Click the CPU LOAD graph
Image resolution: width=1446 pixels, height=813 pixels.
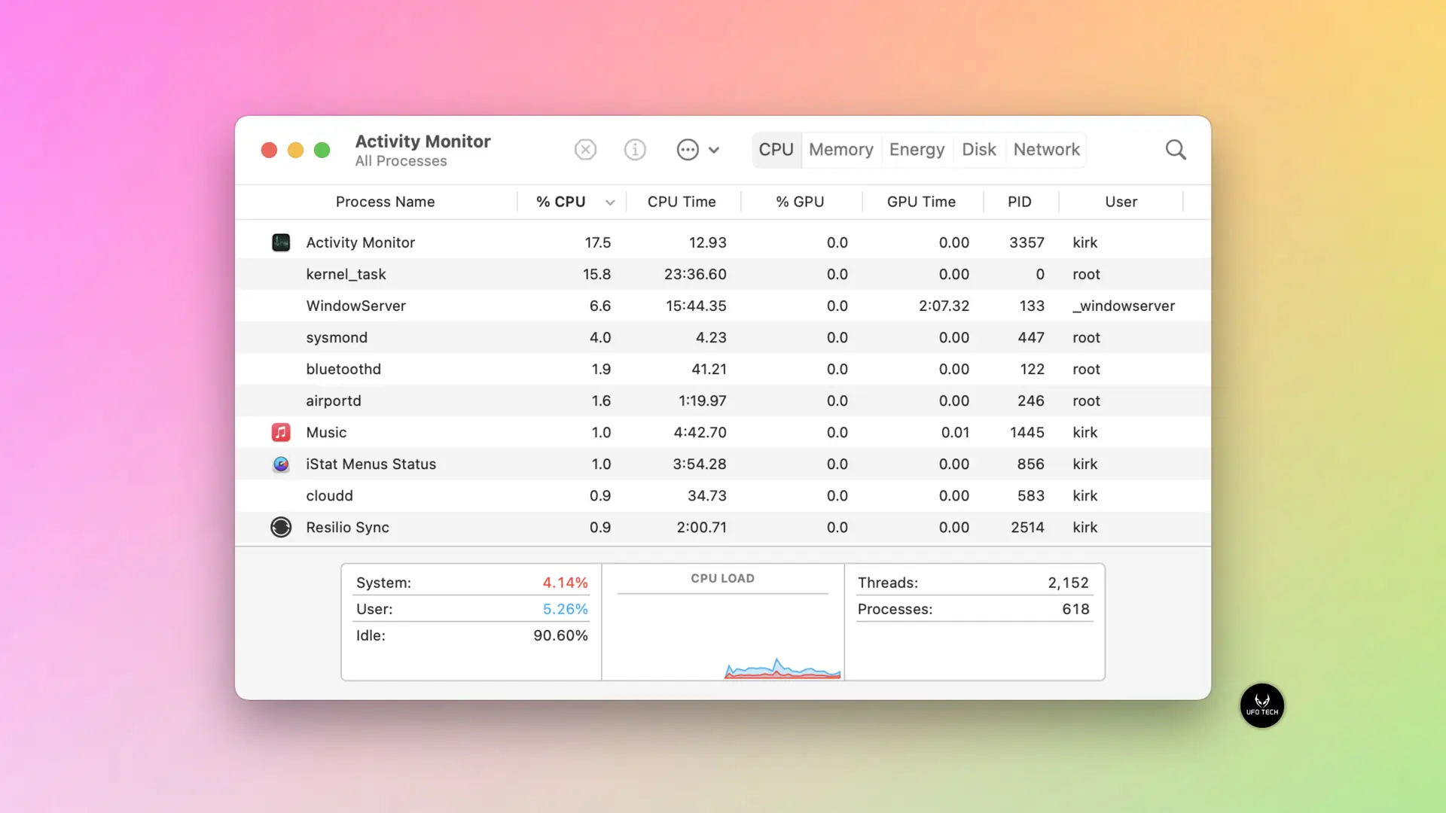click(x=723, y=622)
